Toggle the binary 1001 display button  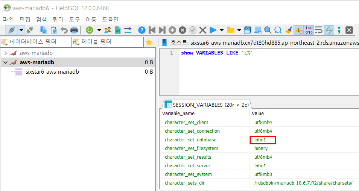(x=309, y=30)
